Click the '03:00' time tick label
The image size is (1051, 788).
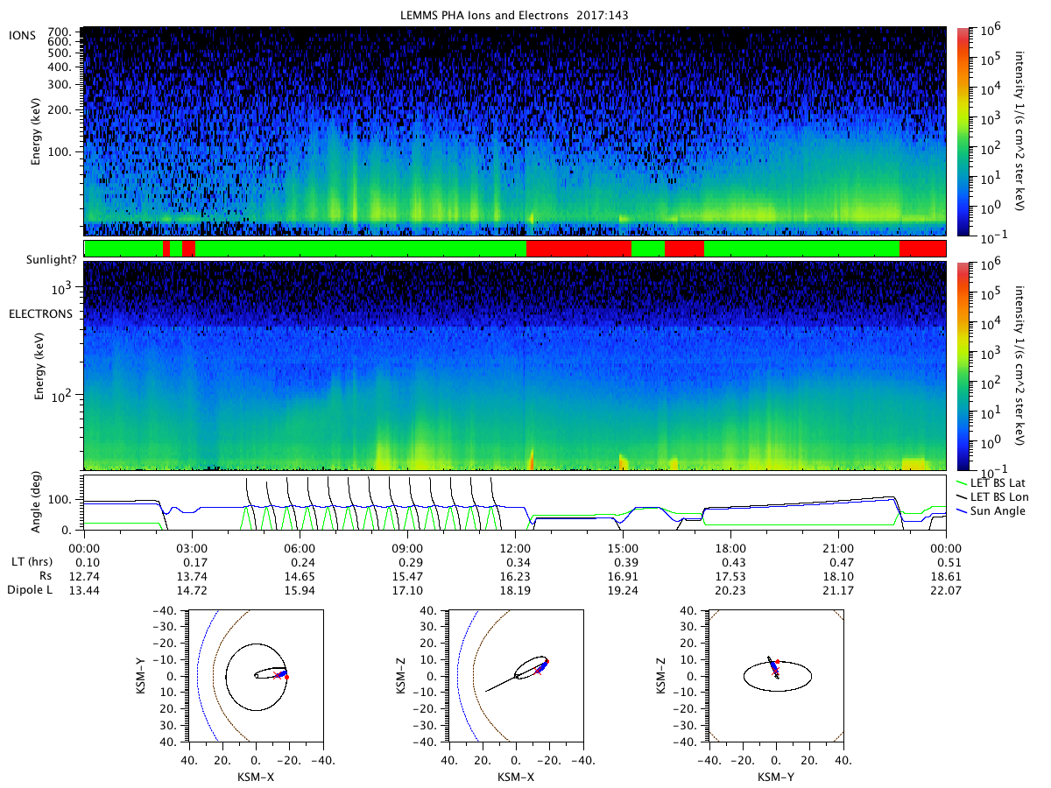click(192, 548)
